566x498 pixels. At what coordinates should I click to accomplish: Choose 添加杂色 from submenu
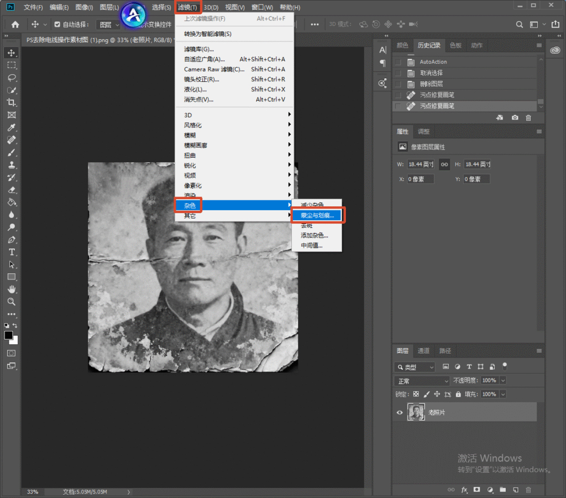pyautogui.click(x=317, y=236)
